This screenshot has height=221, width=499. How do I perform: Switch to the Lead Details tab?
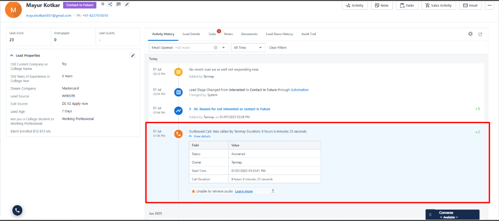pyautogui.click(x=191, y=34)
